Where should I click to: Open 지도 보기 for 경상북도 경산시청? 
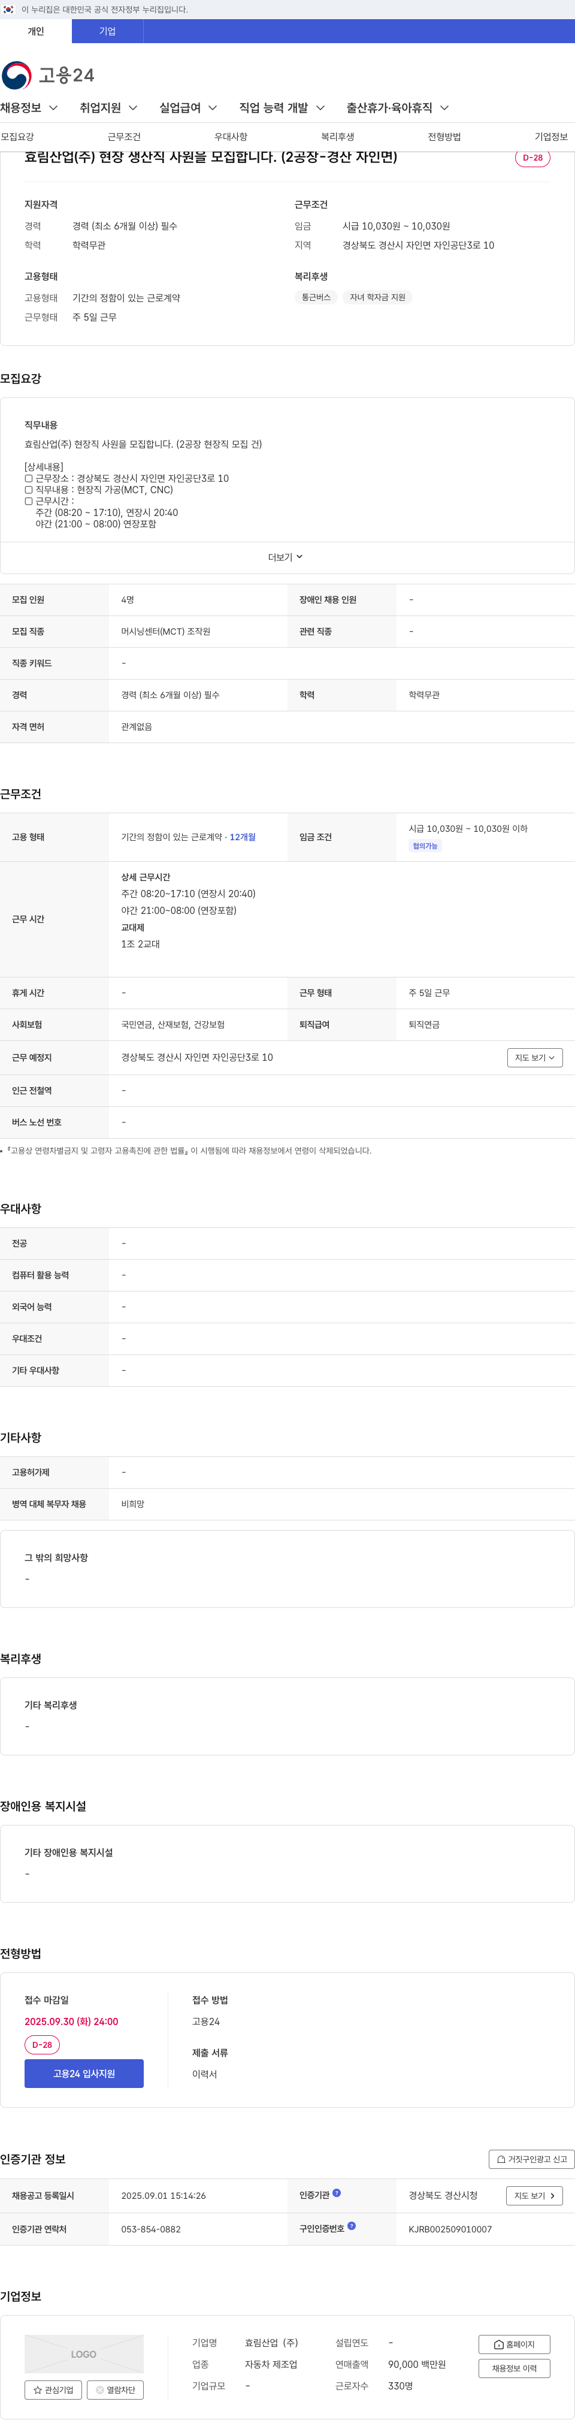535,2195
